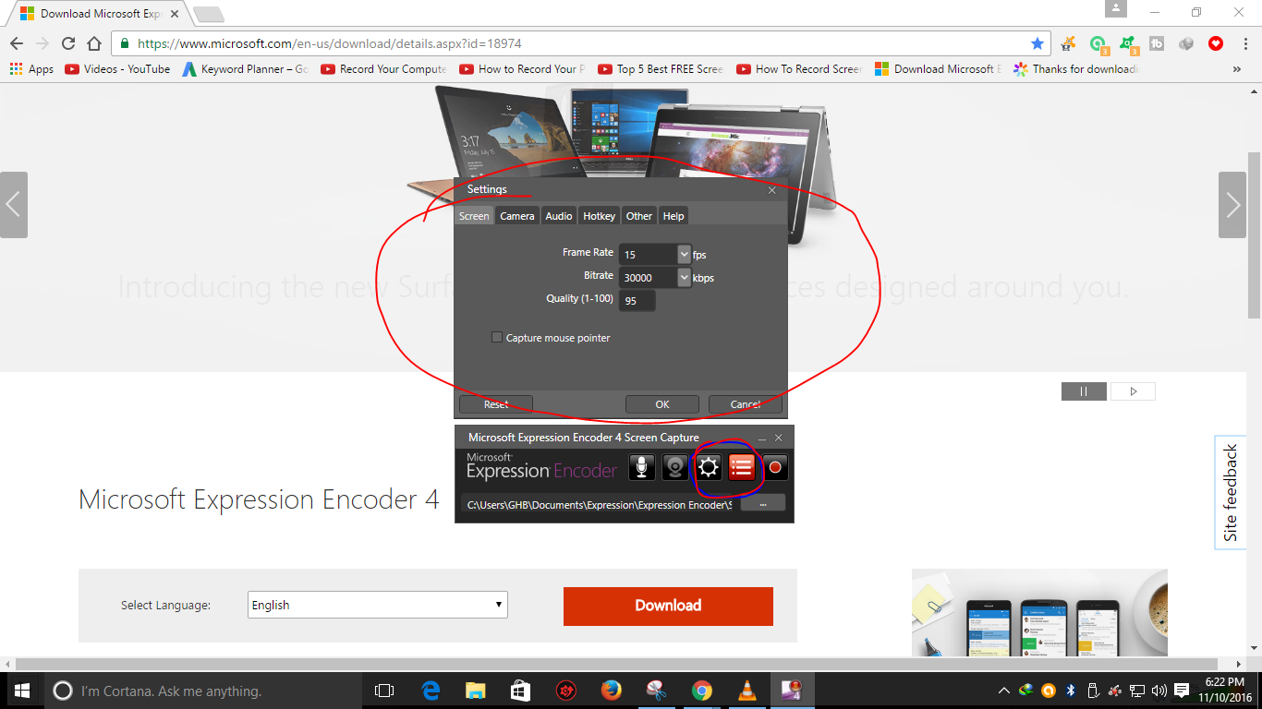Expand the bookmarks bar overflow chevron
1262x709 pixels.
[1237, 69]
